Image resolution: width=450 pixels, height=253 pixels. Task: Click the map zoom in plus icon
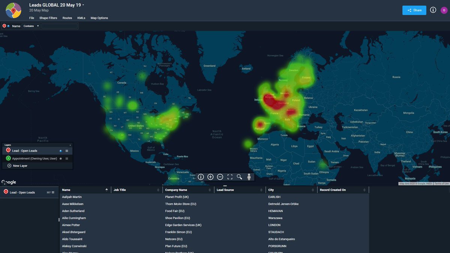click(x=210, y=177)
